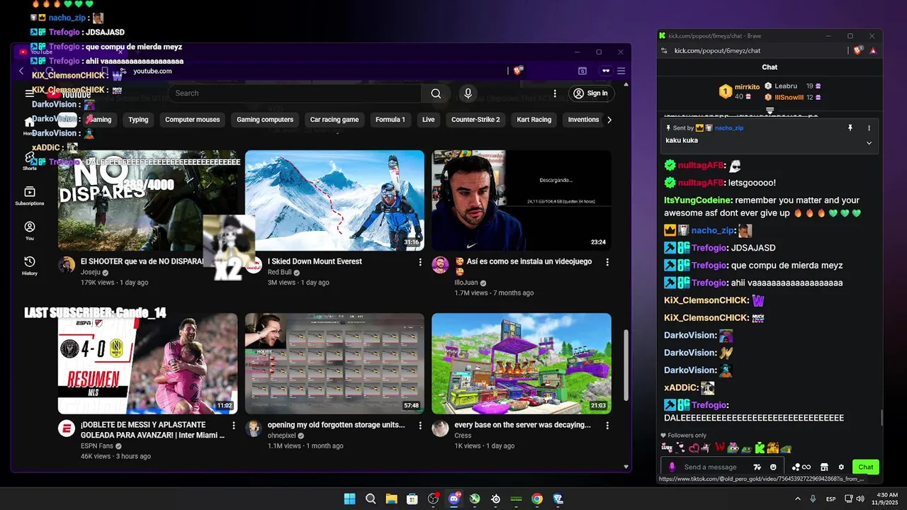Open the three-dot menu on the pinned message
This screenshot has width=907, height=510.
869,128
